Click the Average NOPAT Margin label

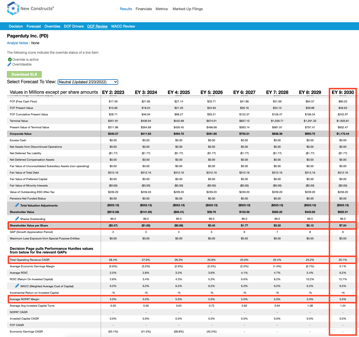[x=24, y=299]
